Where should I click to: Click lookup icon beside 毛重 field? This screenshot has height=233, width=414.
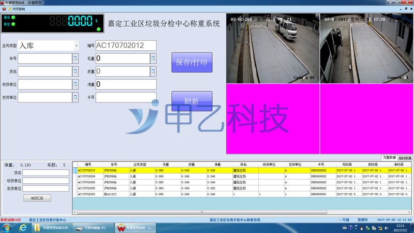pos(153,59)
